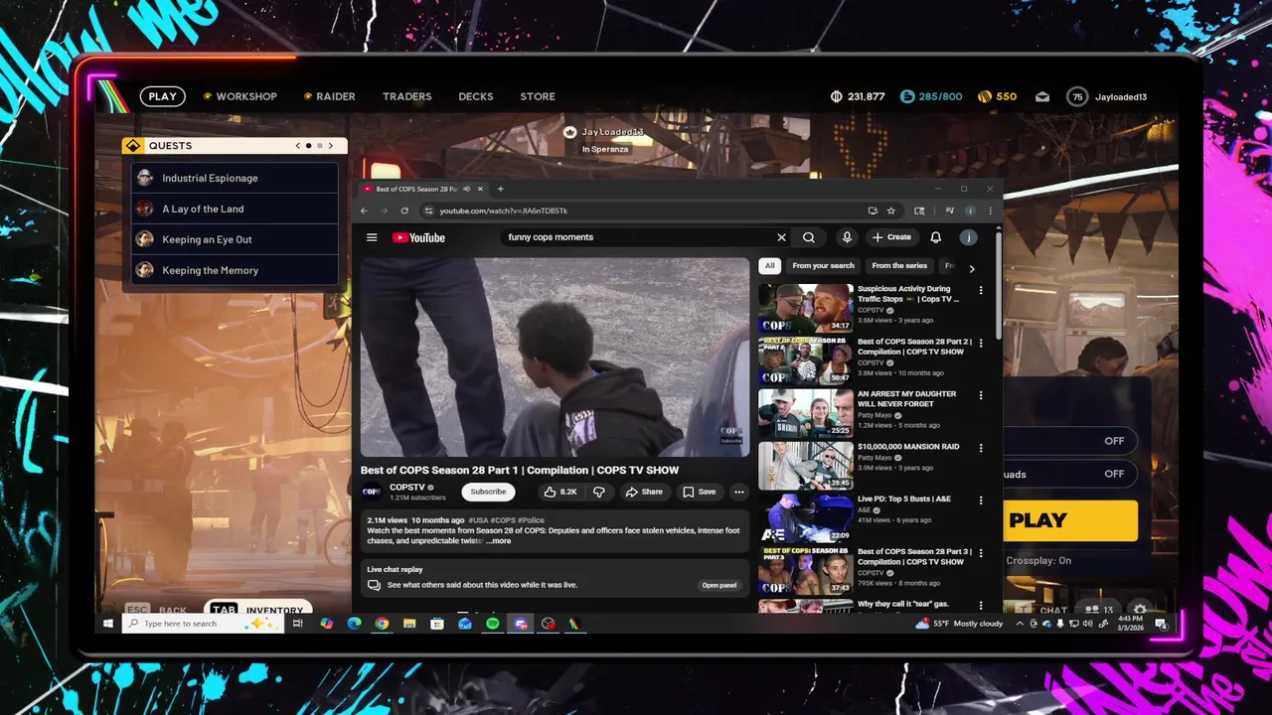This screenshot has height=715, width=1272.
Task: Open the new tab plus button
Action: (x=500, y=189)
